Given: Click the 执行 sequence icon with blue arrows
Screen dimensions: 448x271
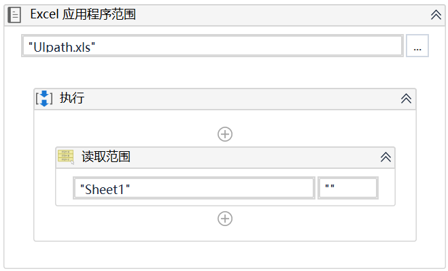Looking at the screenshot, I should 44,99.
